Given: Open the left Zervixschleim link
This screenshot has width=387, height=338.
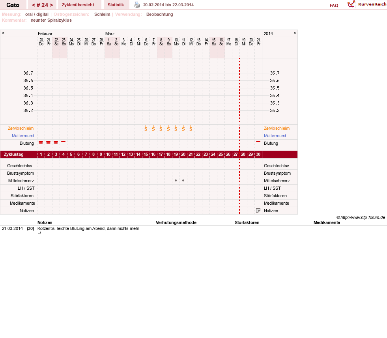Looking at the screenshot, I should [21, 128].
